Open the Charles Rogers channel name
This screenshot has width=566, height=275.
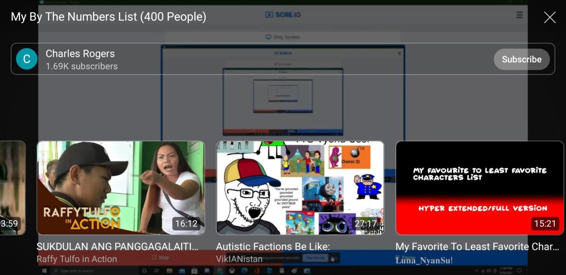coord(80,54)
